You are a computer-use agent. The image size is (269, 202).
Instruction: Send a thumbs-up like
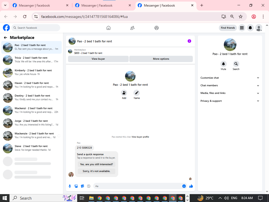pos(191,186)
